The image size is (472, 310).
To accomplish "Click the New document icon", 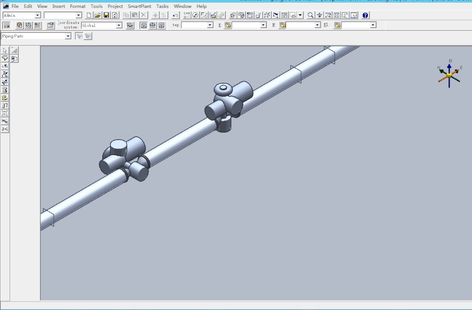I will pos(89,15).
